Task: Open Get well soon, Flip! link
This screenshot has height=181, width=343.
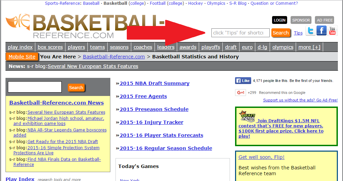Action: 261,157
